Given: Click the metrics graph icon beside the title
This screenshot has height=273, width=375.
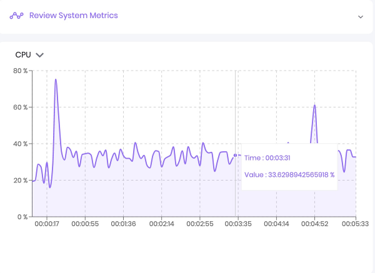Looking at the screenshot, I should point(16,16).
